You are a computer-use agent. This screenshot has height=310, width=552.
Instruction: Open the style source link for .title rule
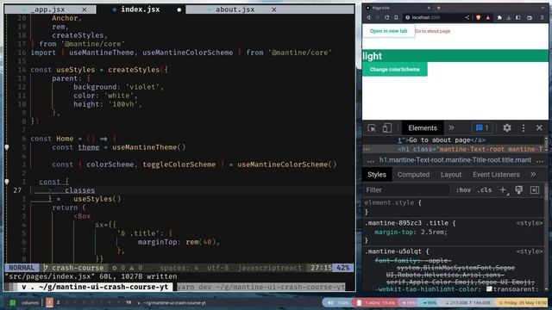click(x=530, y=223)
